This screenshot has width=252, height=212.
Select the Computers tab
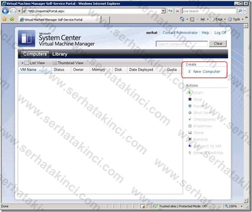35,54
